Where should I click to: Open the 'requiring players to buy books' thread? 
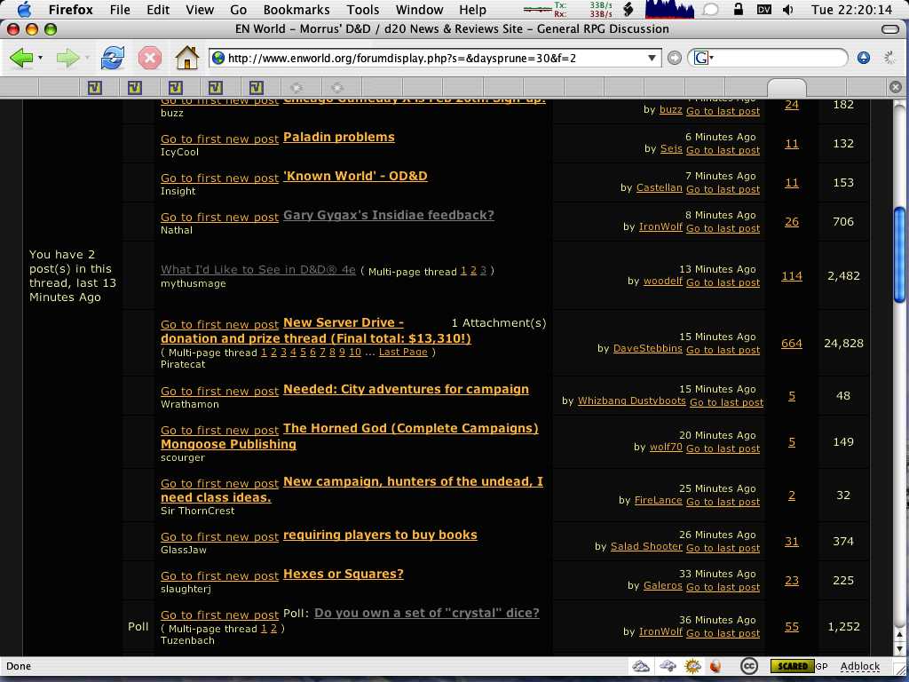pyautogui.click(x=380, y=535)
